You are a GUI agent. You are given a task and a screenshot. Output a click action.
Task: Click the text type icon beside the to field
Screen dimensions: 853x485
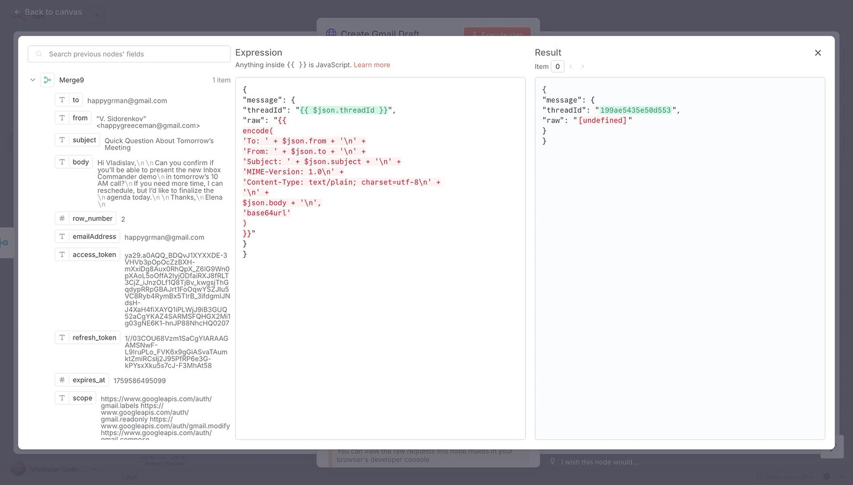pos(62,100)
